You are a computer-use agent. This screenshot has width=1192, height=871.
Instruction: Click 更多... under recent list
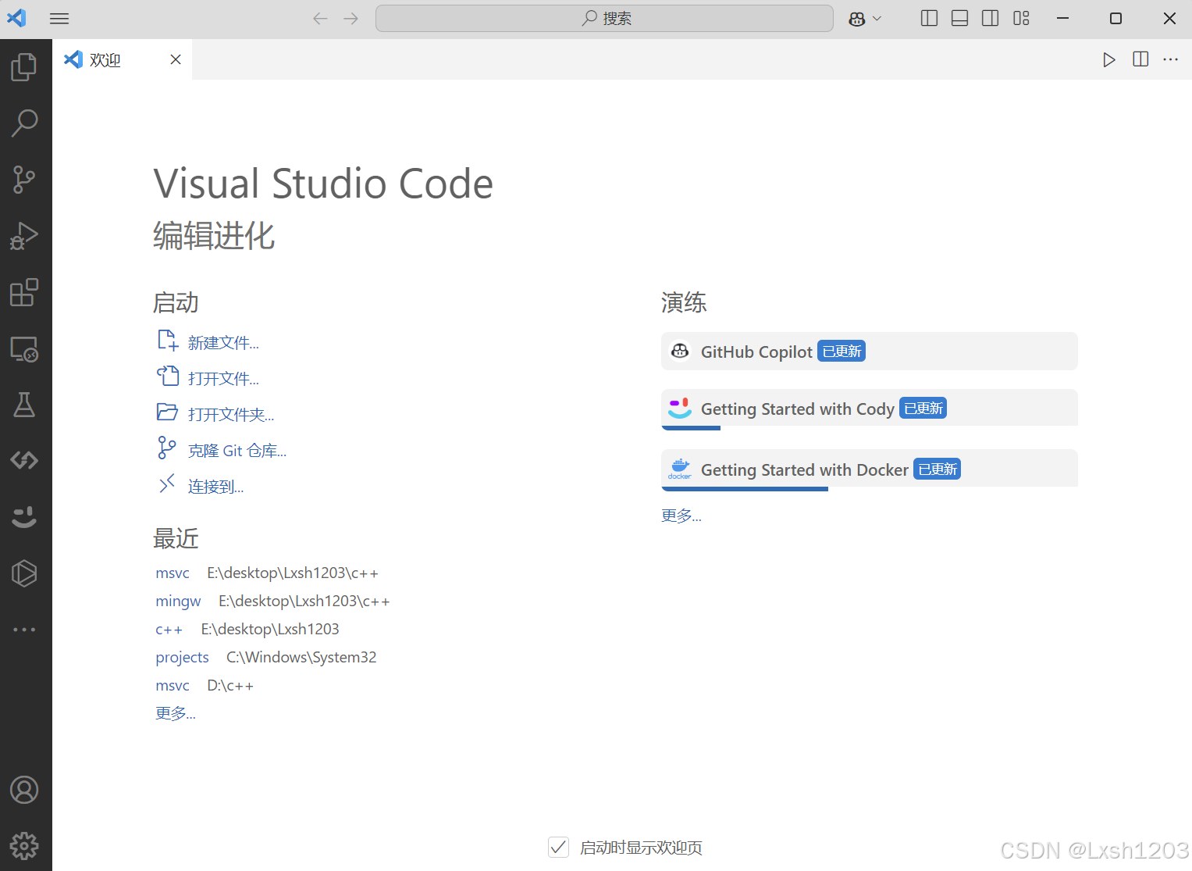[x=176, y=713]
